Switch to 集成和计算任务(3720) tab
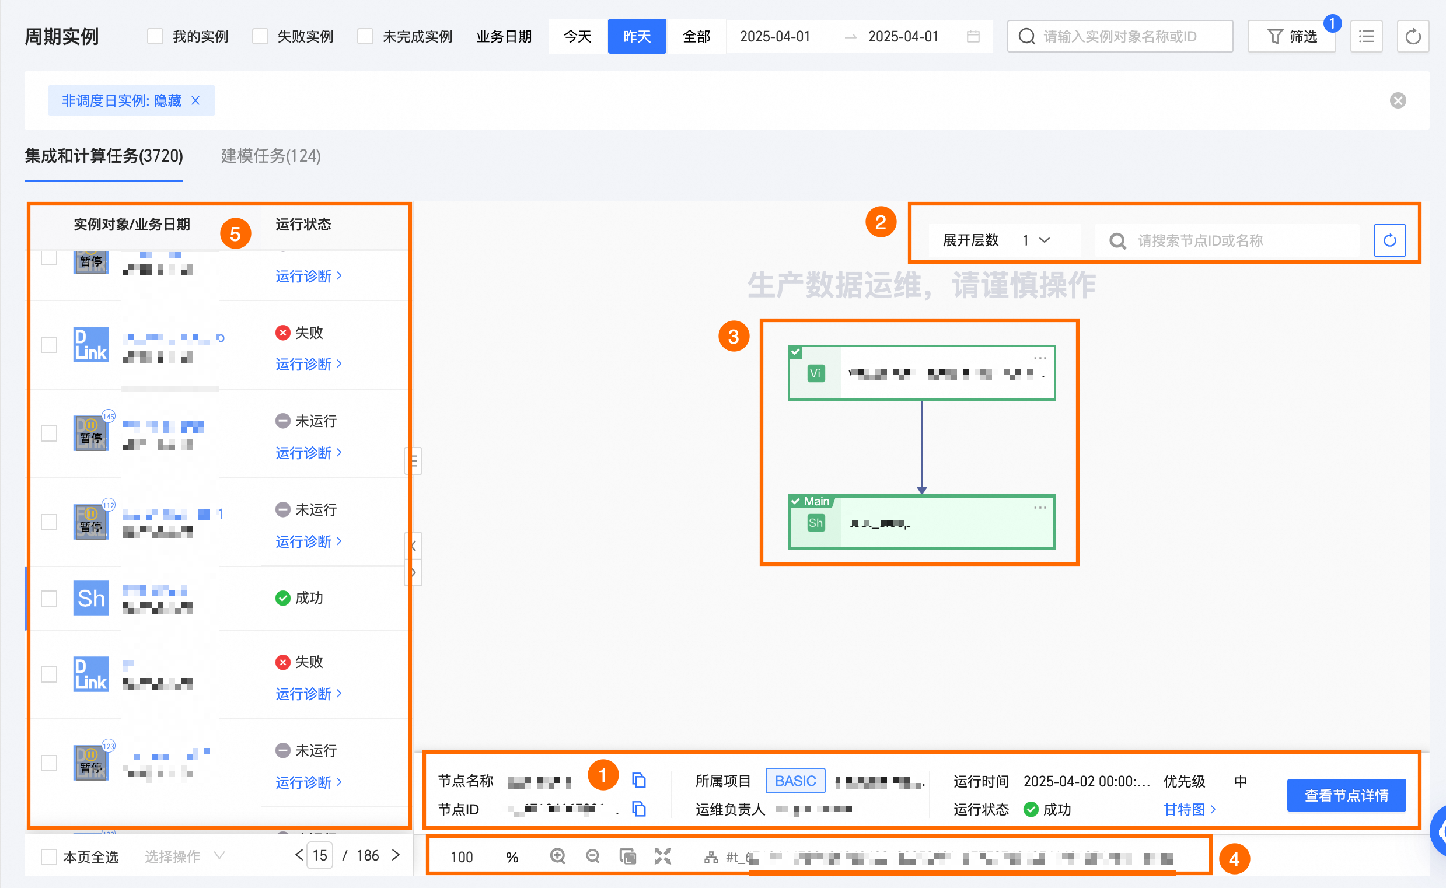 pos(104,156)
